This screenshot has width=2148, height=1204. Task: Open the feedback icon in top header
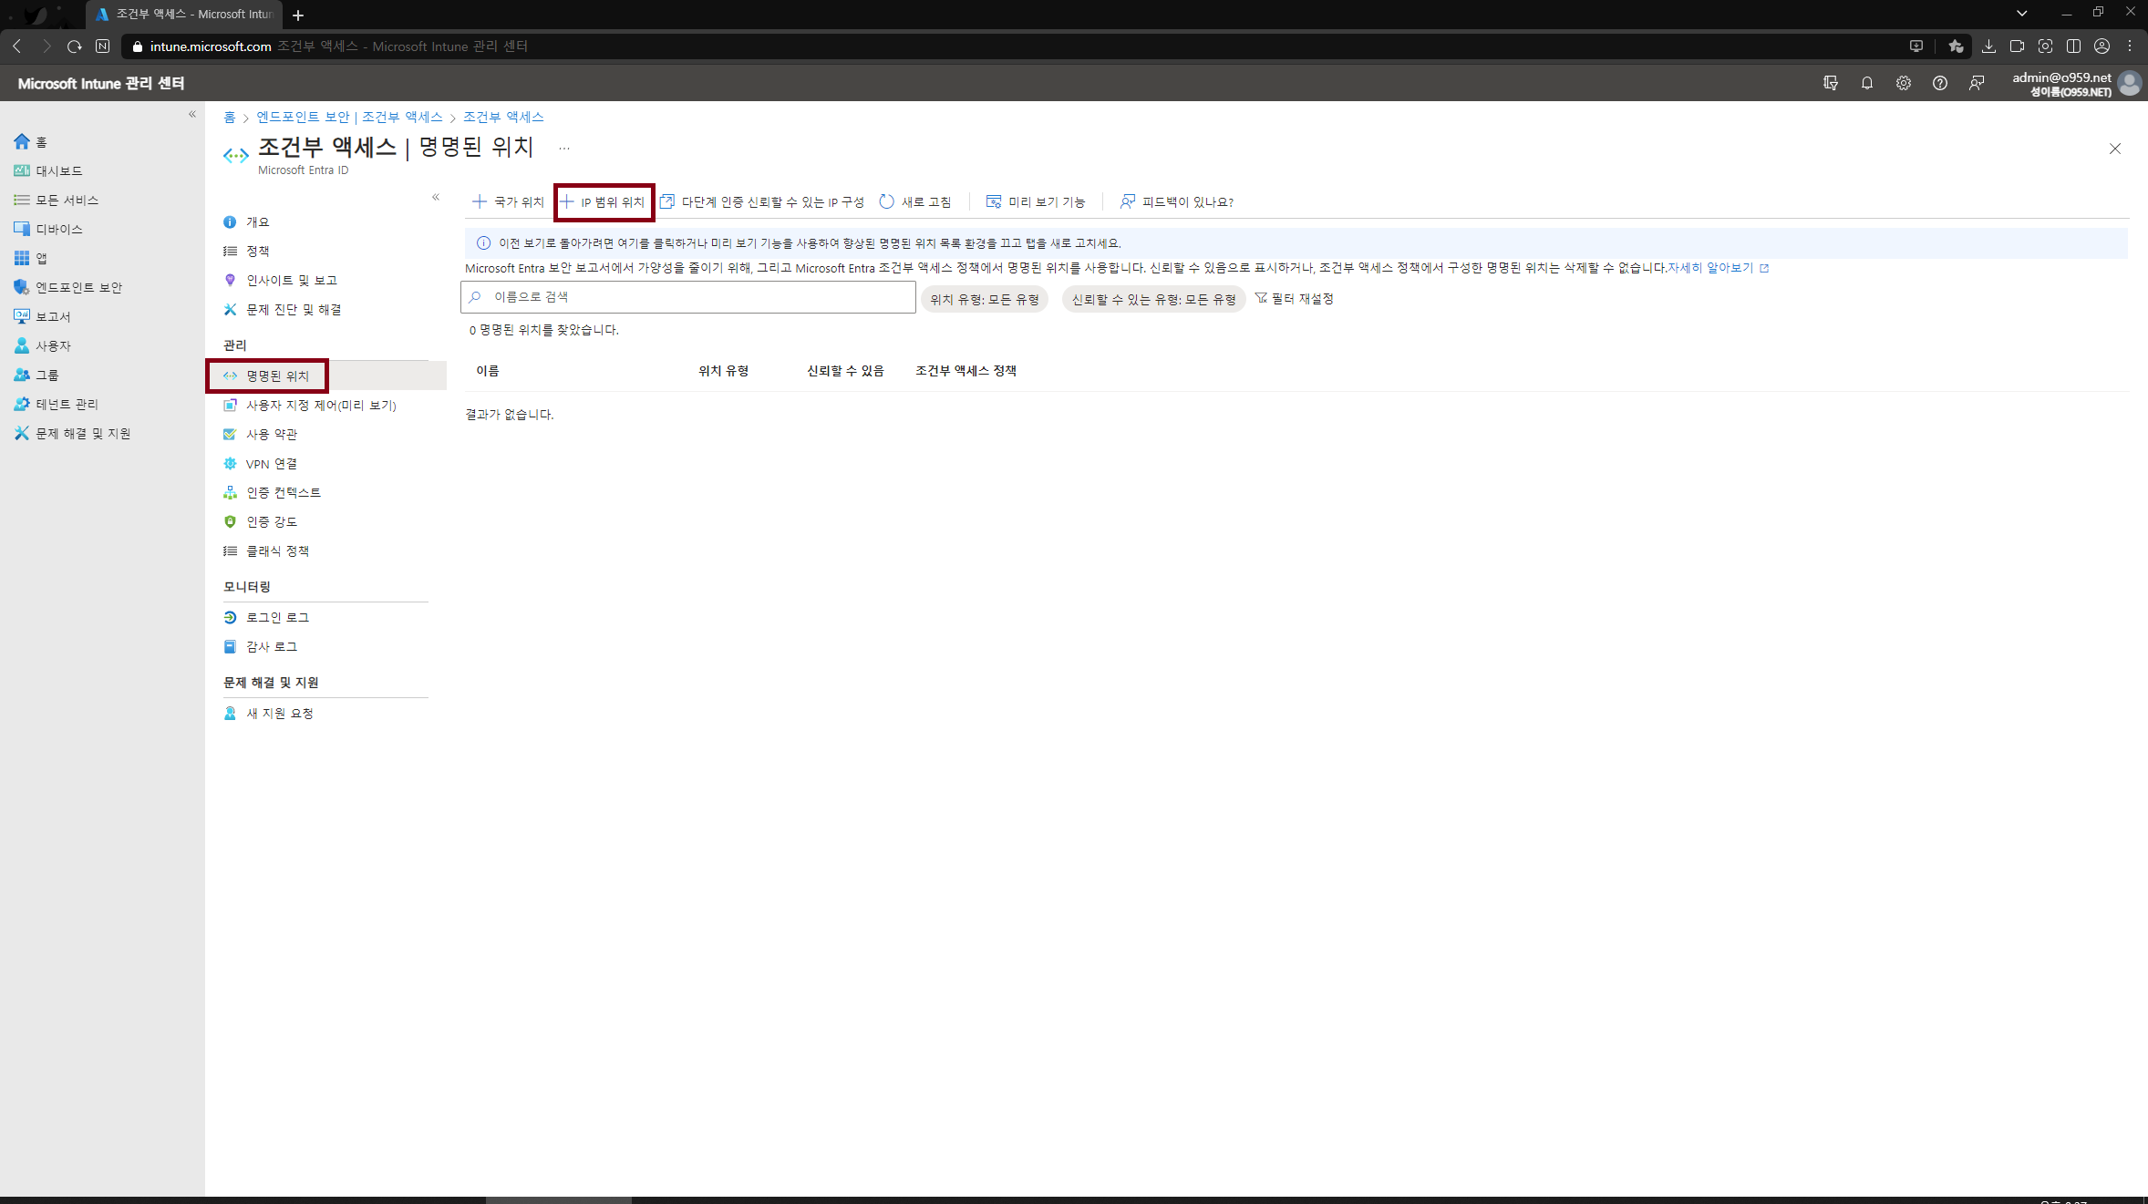point(1976,83)
